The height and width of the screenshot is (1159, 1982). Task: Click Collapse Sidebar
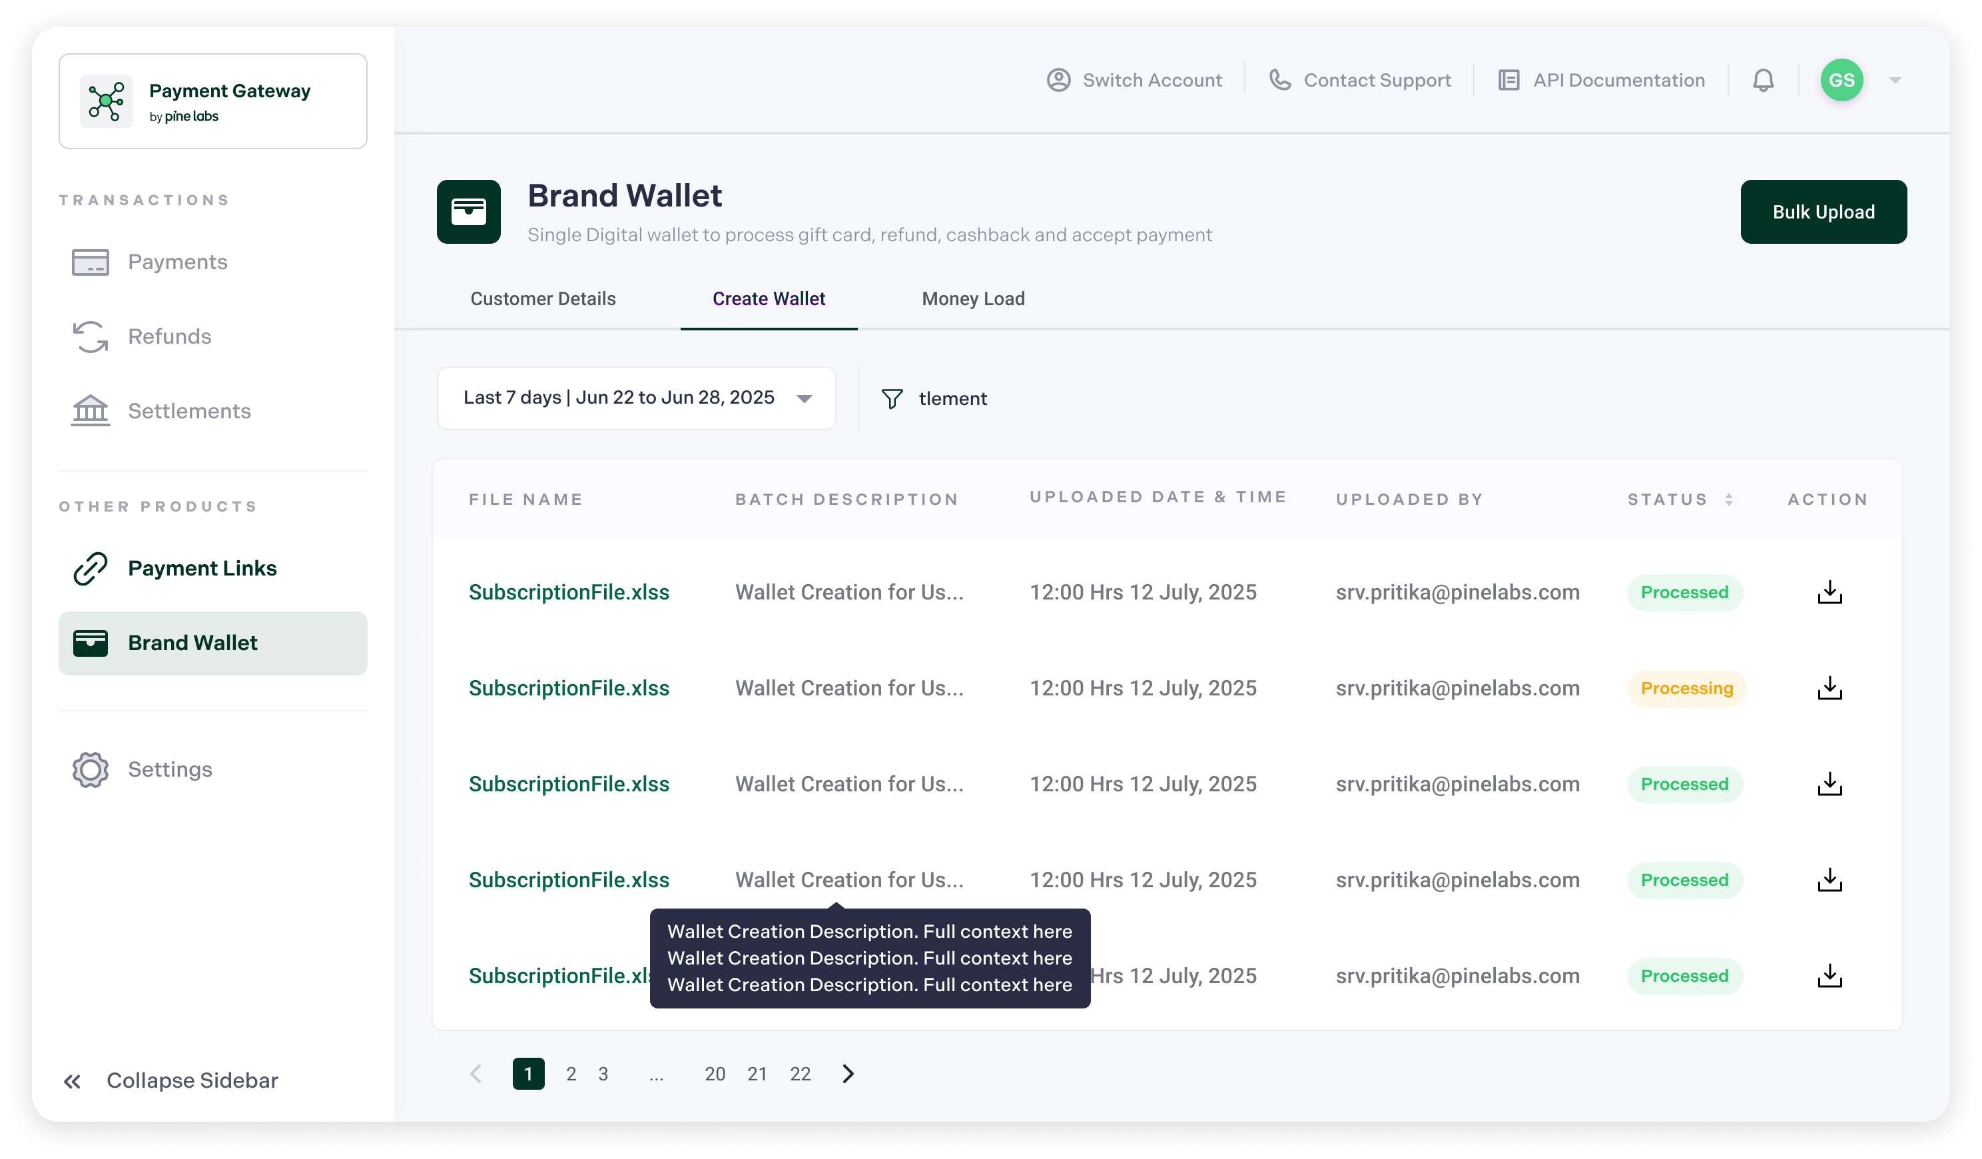192,1081
